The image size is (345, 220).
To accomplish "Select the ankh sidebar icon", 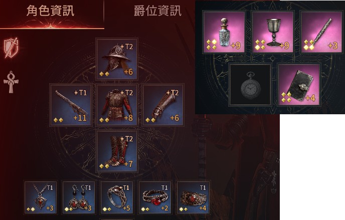I will (11, 82).
